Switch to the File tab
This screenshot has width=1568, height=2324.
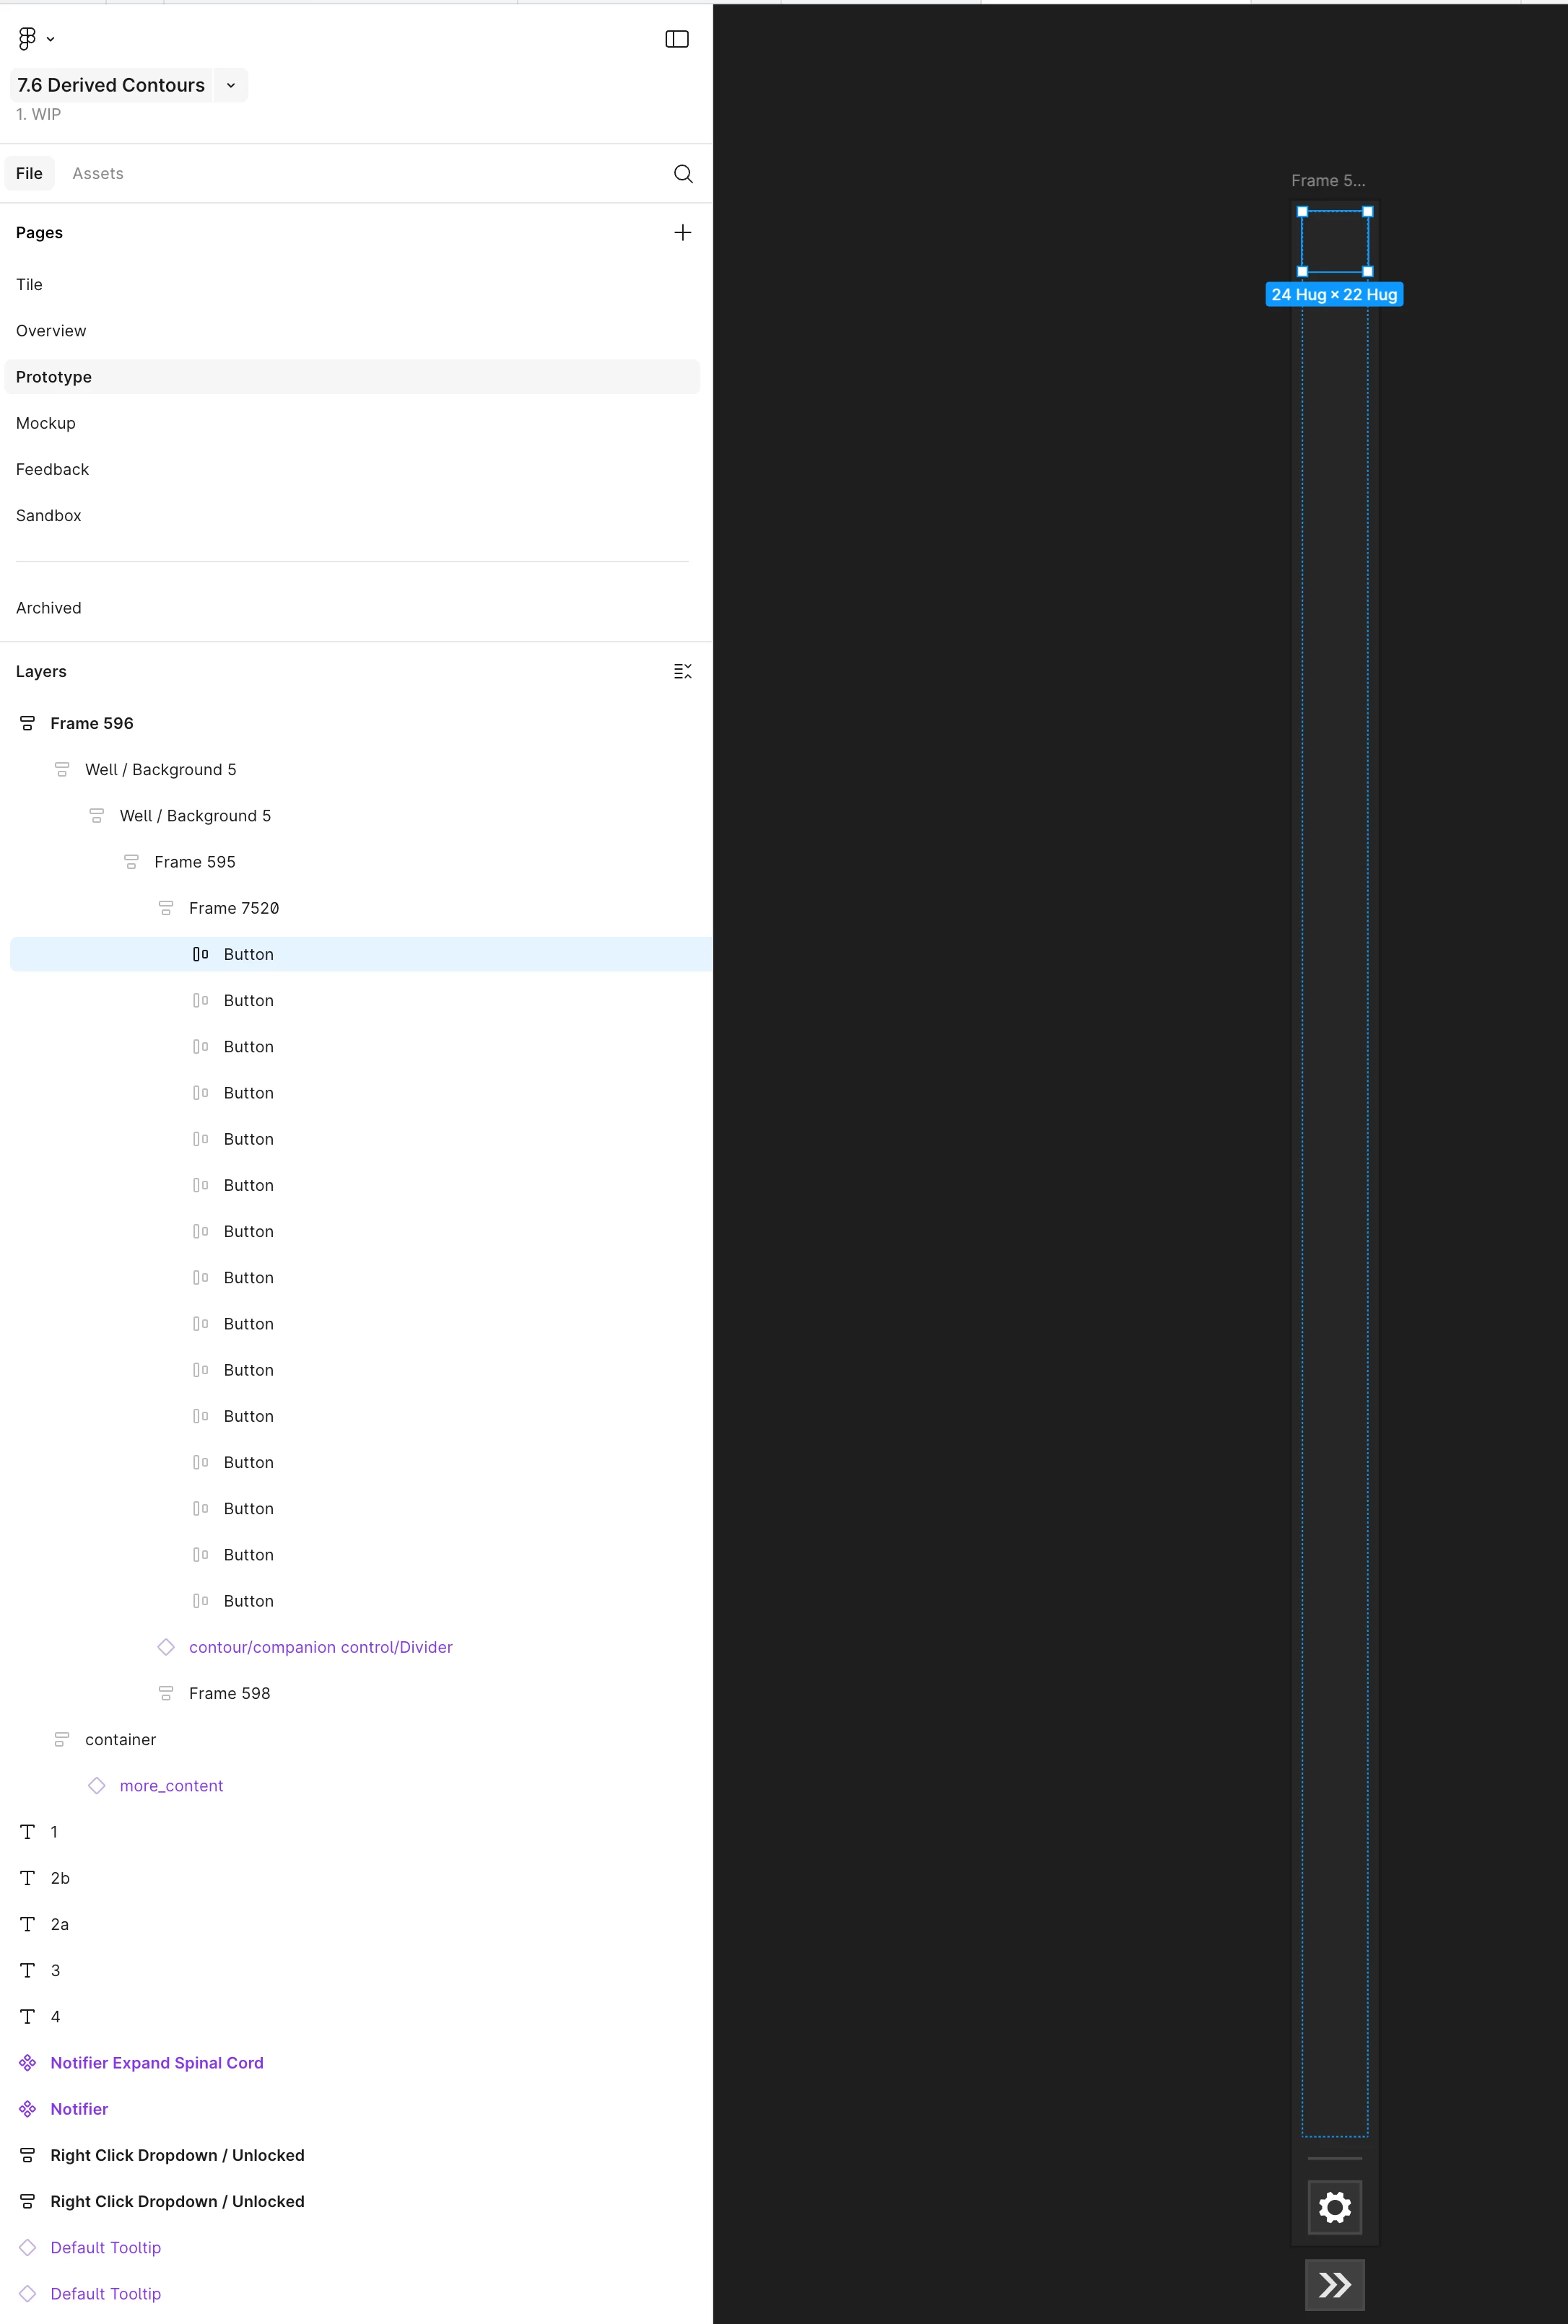click(x=29, y=173)
